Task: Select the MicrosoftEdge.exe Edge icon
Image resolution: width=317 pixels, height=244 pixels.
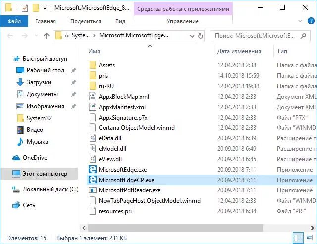Action: tap(93, 169)
